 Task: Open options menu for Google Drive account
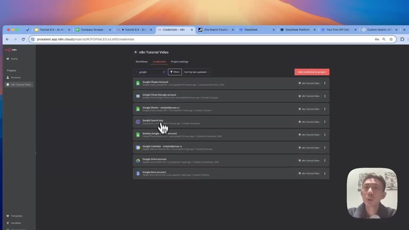point(325,161)
